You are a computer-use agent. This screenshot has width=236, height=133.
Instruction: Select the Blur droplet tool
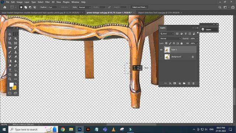[x=15, y=61]
